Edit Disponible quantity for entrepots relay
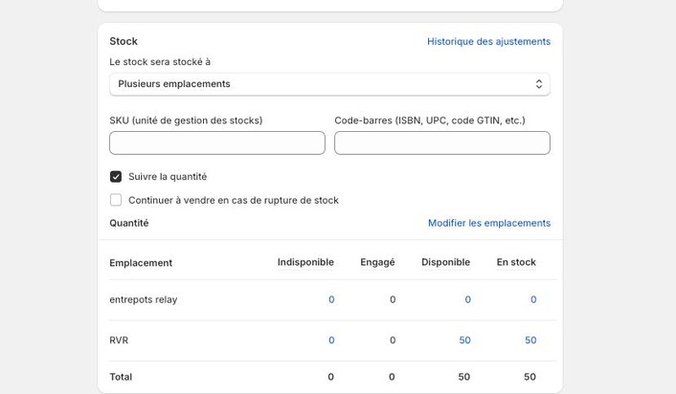Screen dimensions: 676x394 (x=467, y=299)
